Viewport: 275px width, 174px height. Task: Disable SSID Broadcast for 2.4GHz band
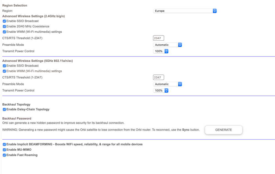4,21
